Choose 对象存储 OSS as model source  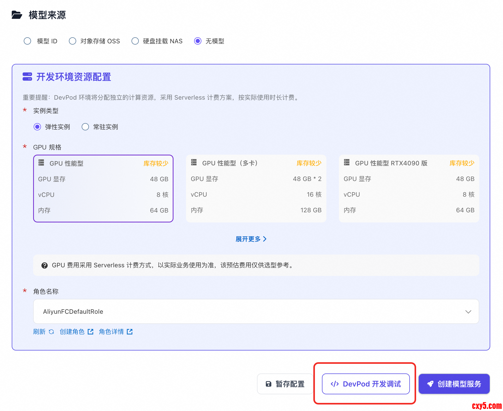coord(73,41)
